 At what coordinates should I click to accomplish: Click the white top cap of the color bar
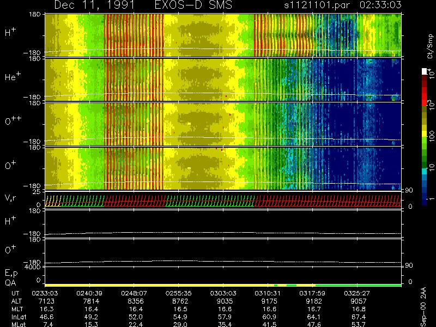tap(425, 71)
